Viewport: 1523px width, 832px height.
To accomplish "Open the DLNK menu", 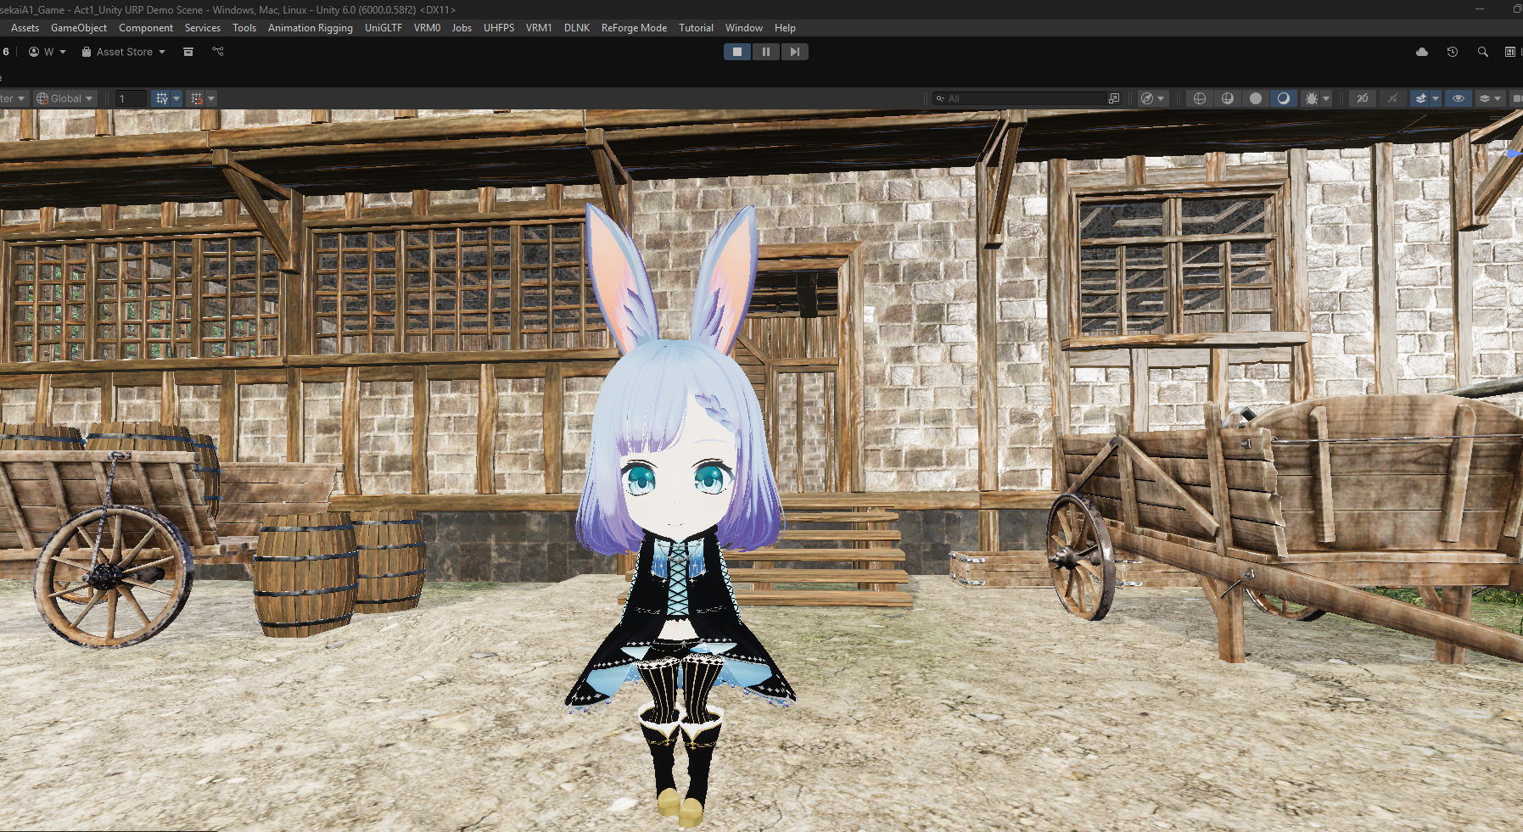I will click(x=577, y=28).
